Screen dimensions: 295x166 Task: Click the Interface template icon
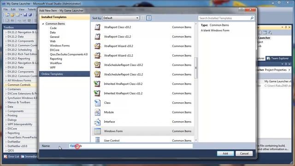click(97, 122)
